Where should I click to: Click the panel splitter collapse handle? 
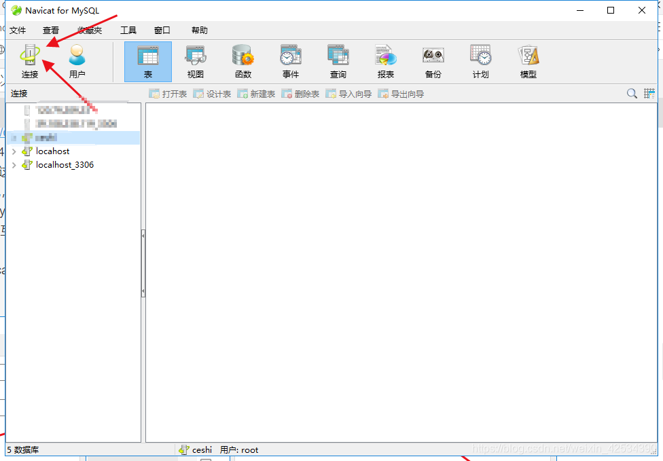click(143, 263)
